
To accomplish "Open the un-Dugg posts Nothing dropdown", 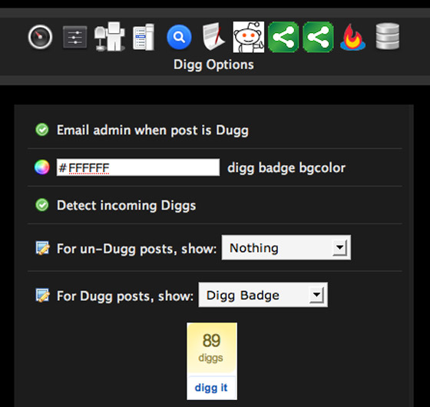I will [x=286, y=247].
